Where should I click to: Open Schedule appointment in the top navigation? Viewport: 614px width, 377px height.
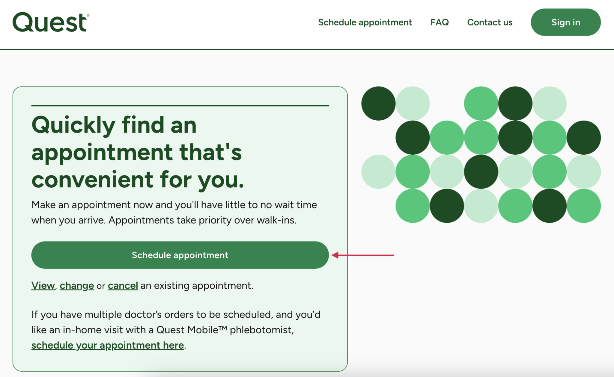[x=365, y=22]
